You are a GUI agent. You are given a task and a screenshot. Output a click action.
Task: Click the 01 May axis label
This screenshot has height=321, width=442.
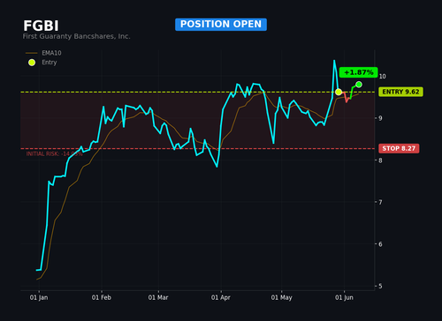click(281, 297)
